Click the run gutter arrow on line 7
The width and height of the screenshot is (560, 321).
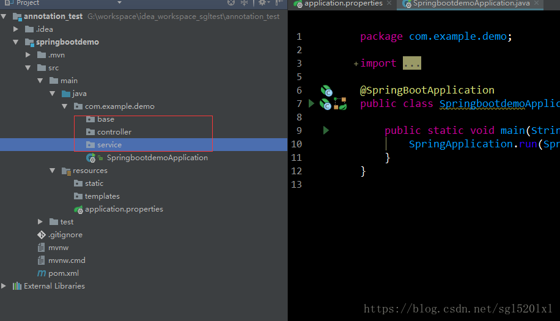[311, 103]
